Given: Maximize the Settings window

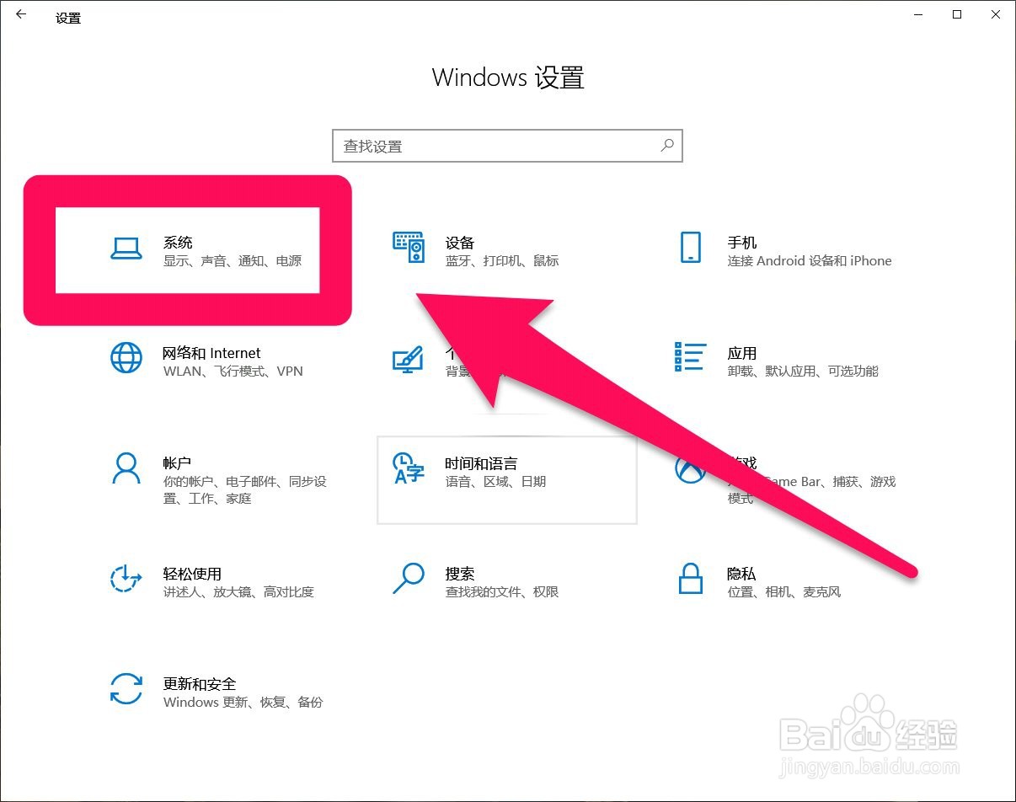Looking at the screenshot, I should click(x=957, y=14).
